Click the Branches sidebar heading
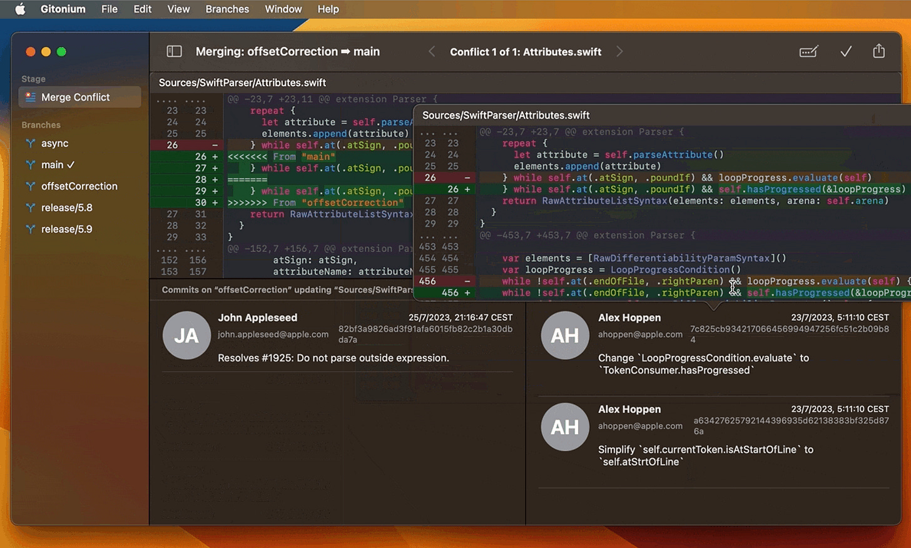This screenshot has width=911, height=548. [x=41, y=125]
